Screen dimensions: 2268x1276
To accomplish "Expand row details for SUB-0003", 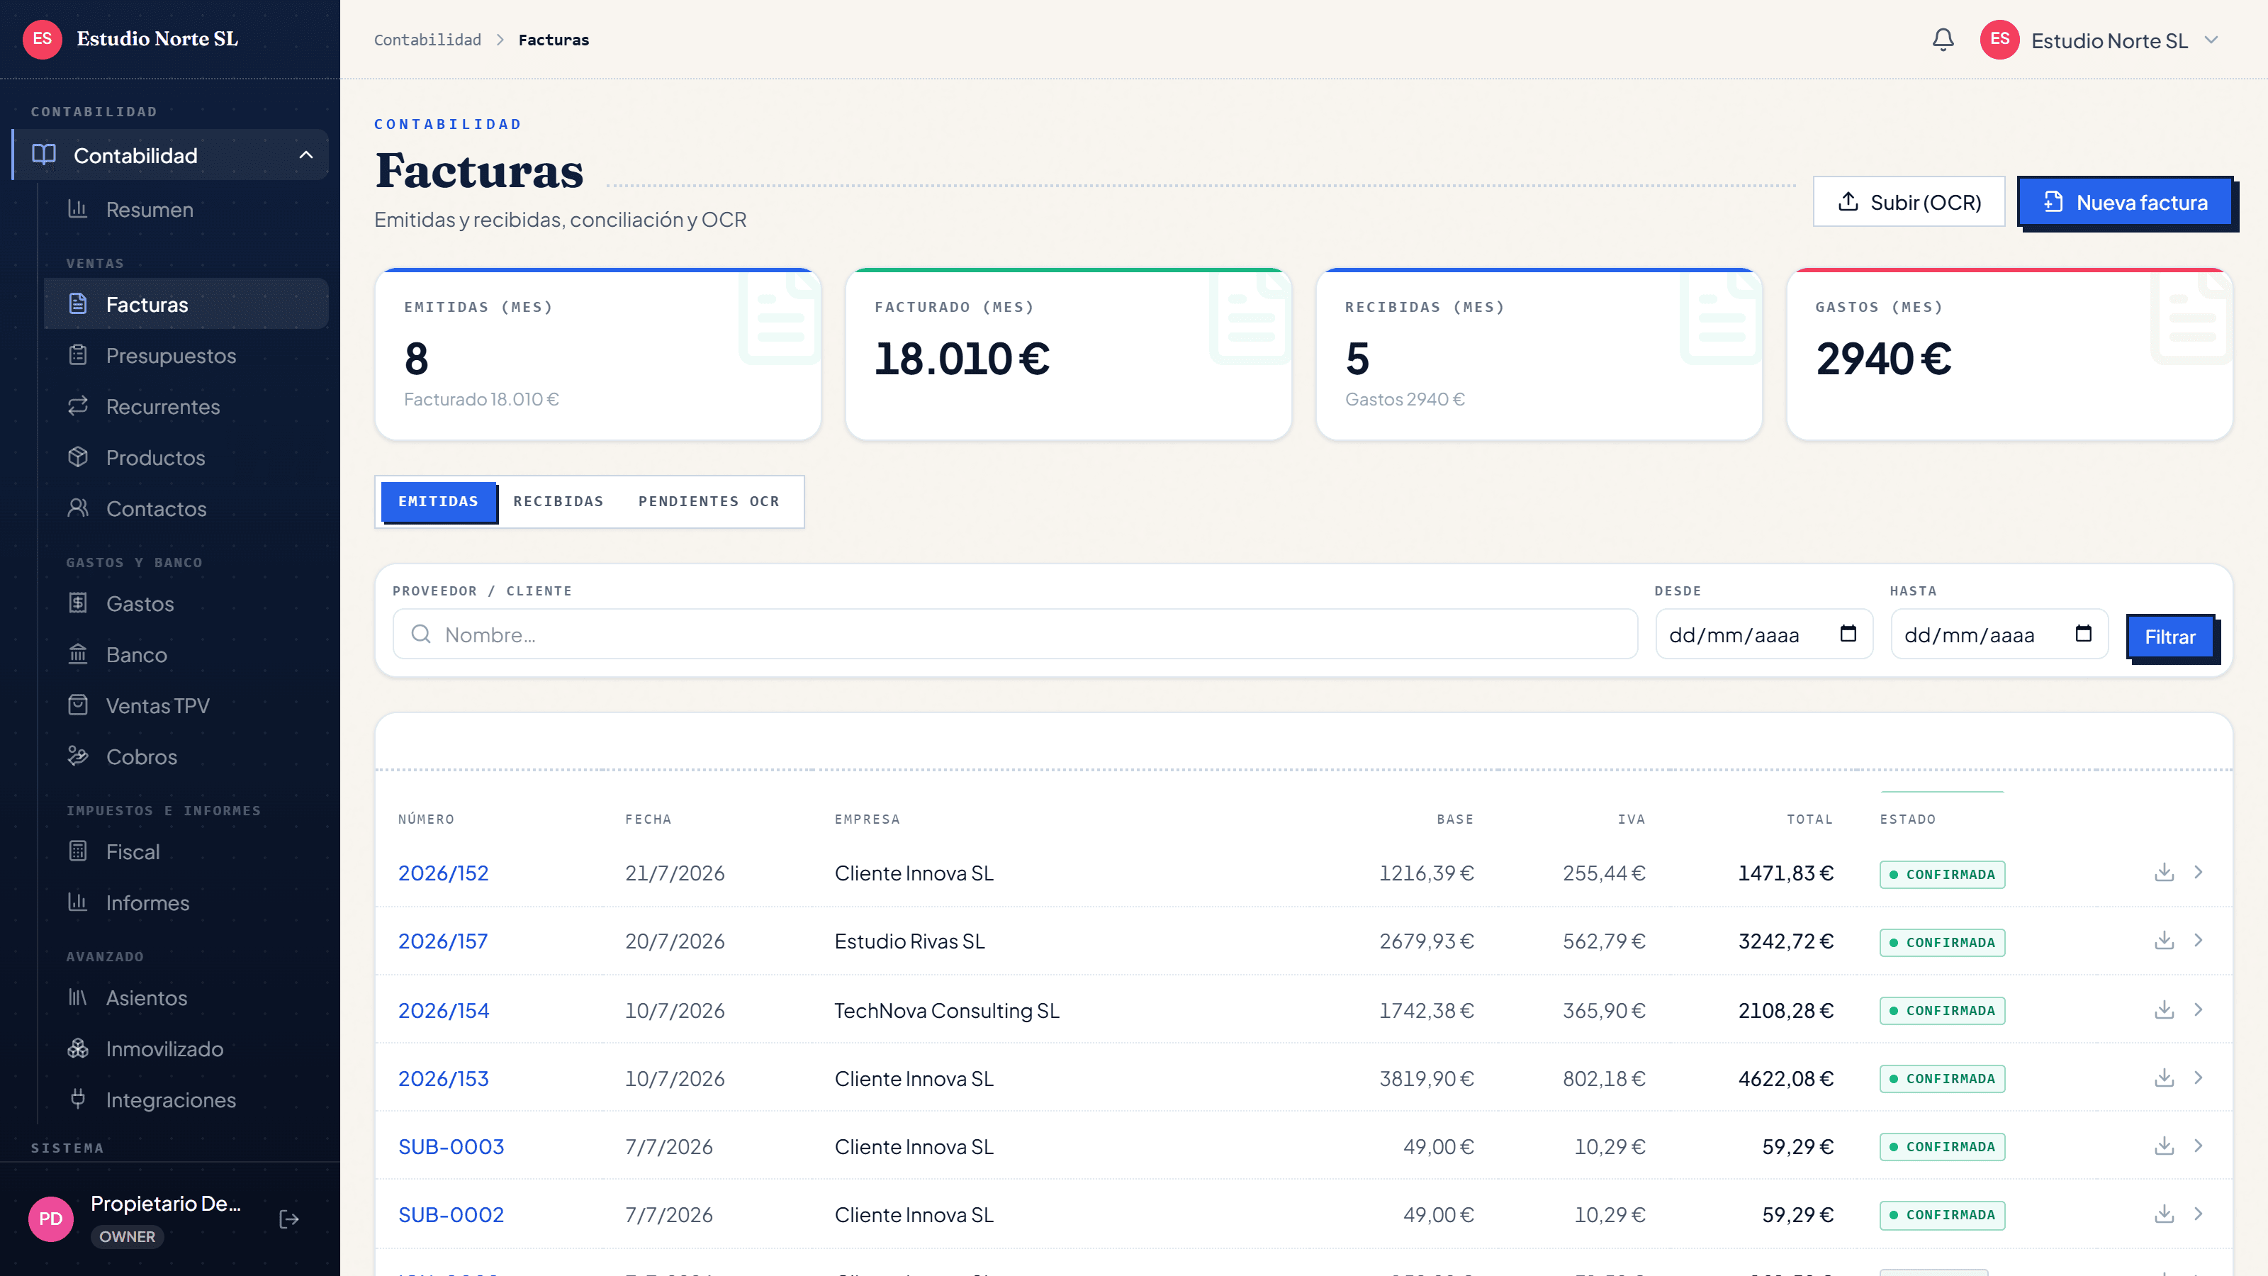I will [x=2198, y=1146].
